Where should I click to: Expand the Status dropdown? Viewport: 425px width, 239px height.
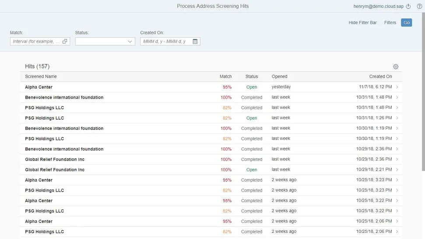click(130, 41)
